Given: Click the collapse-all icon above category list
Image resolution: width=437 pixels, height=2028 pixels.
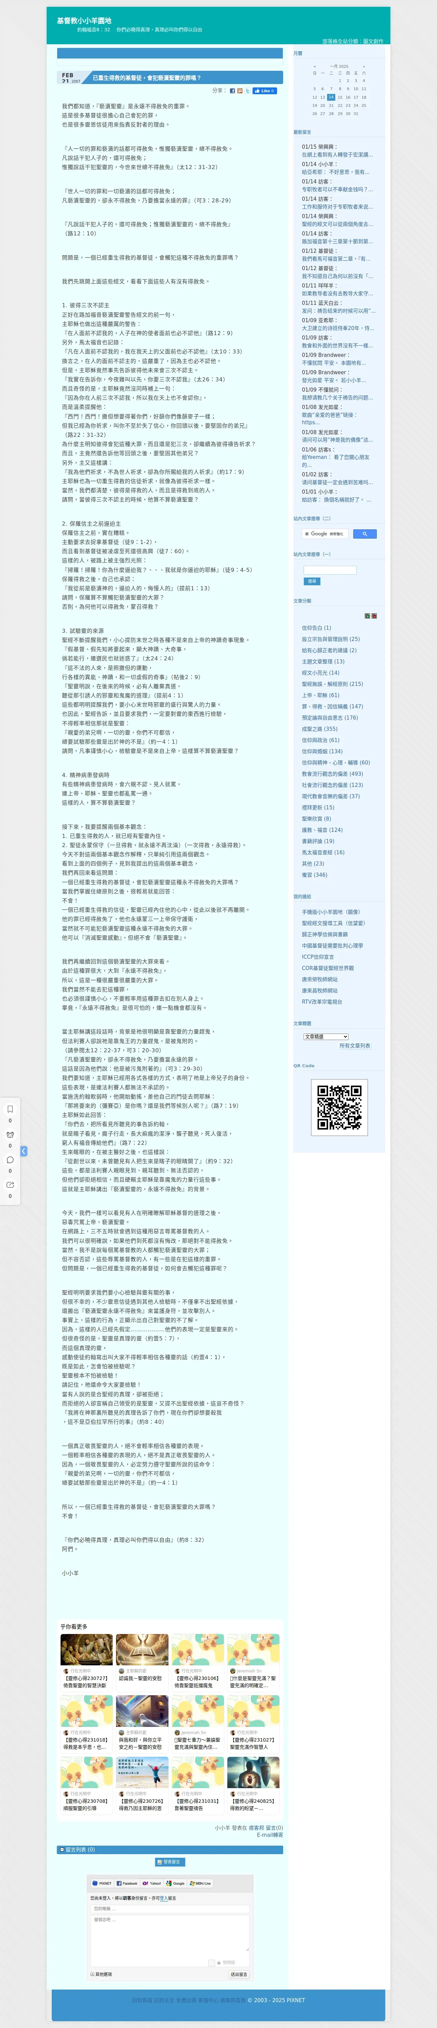Looking at the screenshot, I should pos(374,616).
